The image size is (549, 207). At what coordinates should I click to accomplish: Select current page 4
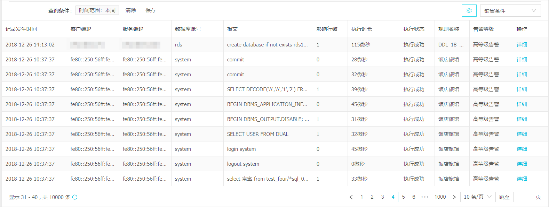(393, 197)
